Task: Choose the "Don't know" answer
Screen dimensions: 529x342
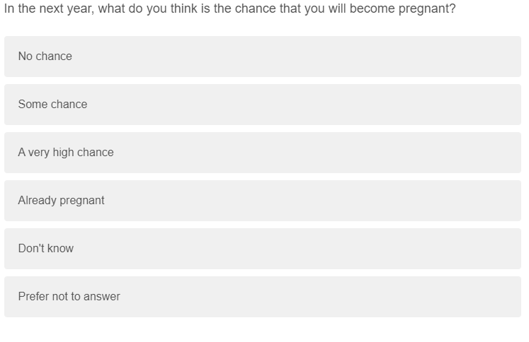Action: coord(262,249)
